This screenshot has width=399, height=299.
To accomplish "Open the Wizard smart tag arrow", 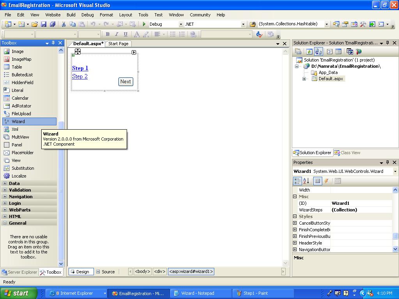I will (x=134, y=53).
